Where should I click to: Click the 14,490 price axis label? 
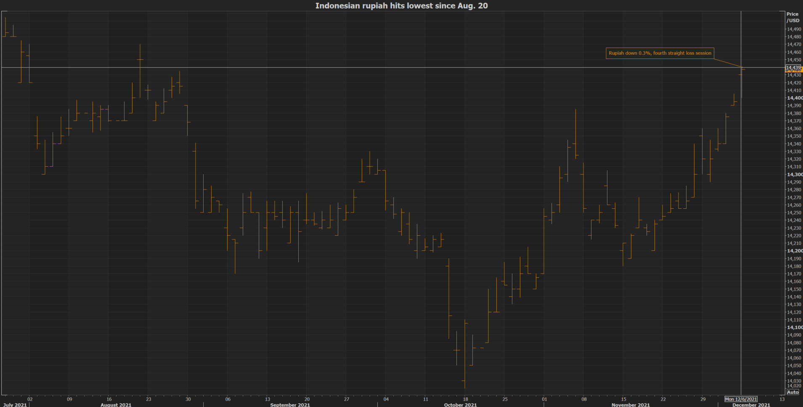[x=794, y=29]
